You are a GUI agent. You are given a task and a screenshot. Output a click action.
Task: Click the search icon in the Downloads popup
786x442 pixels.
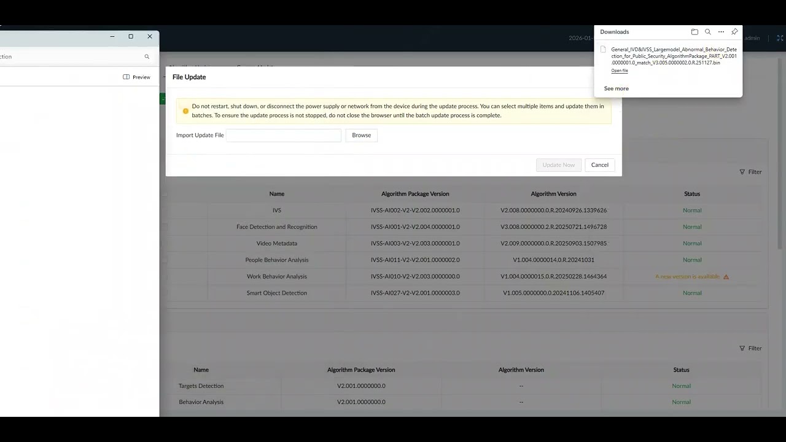click(x=708, y=32)
